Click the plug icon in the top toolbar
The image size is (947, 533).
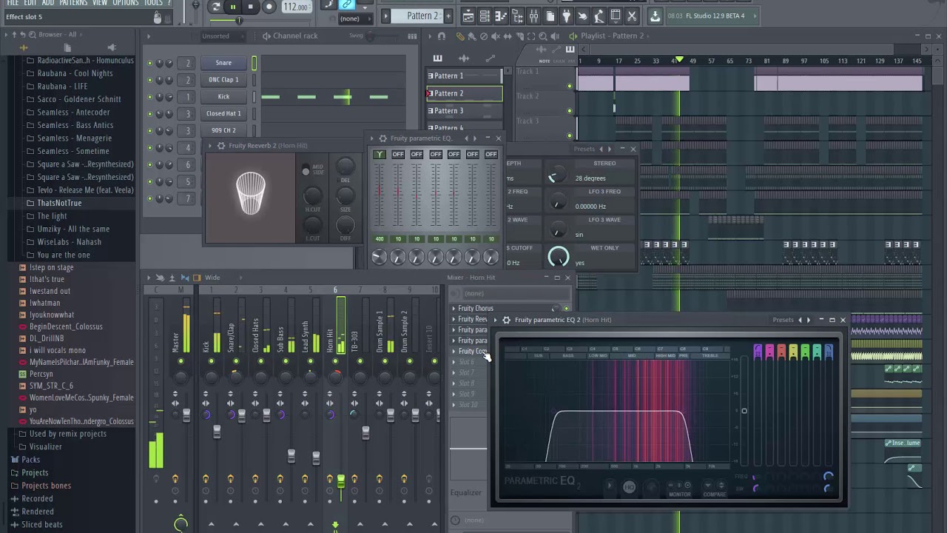pyautogui.click(x=566, y=16)
